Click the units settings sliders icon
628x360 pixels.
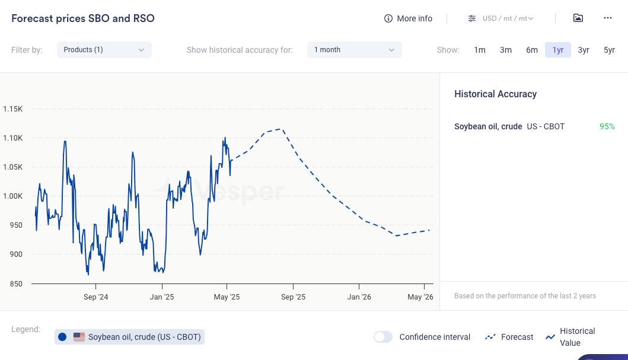(x=472, y=18)
